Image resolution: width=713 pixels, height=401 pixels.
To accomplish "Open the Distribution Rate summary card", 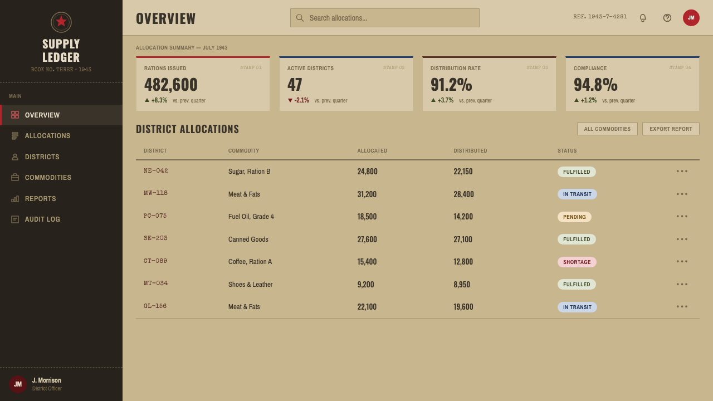I will 489,84.
